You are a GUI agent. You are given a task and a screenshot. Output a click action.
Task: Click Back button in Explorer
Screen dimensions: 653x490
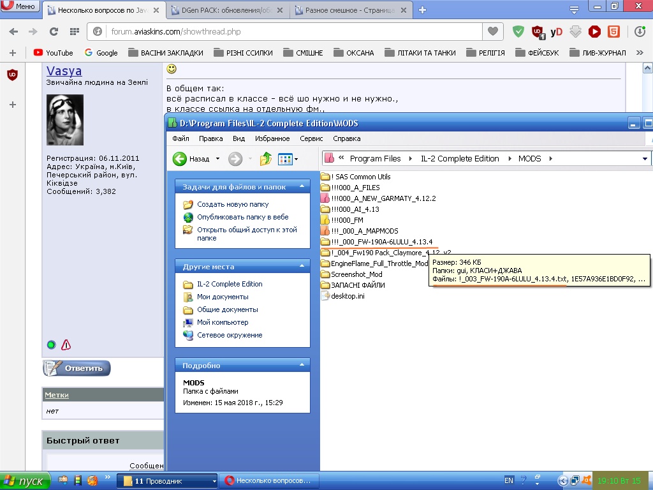pos(191,159)
